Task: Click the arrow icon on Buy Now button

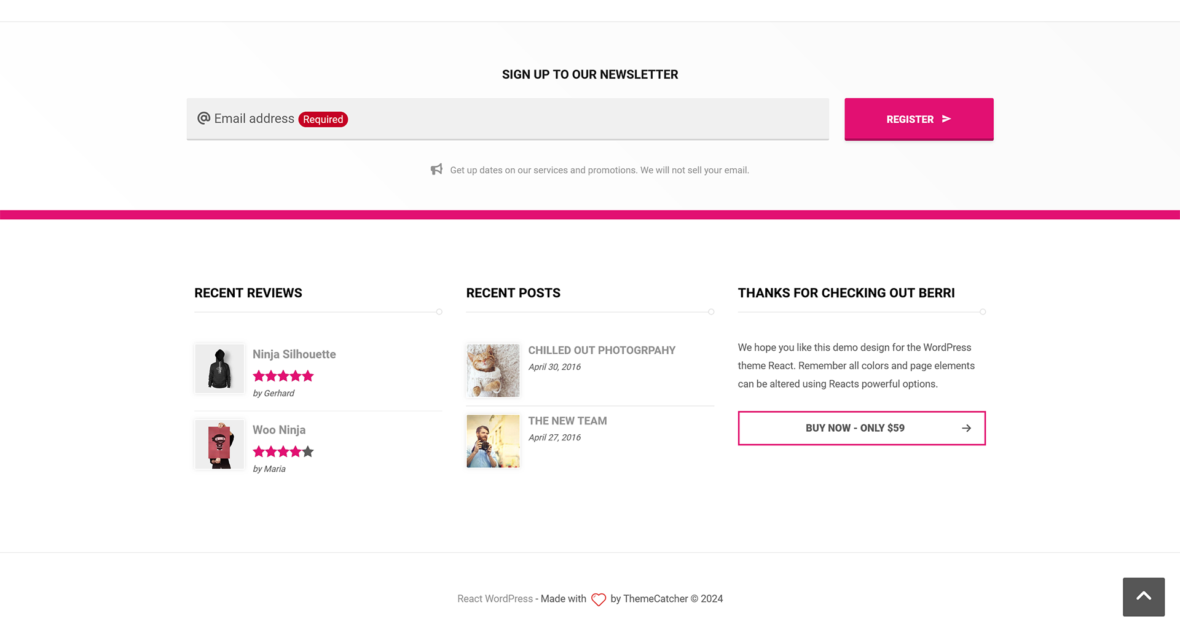Action: click(966, 428)
